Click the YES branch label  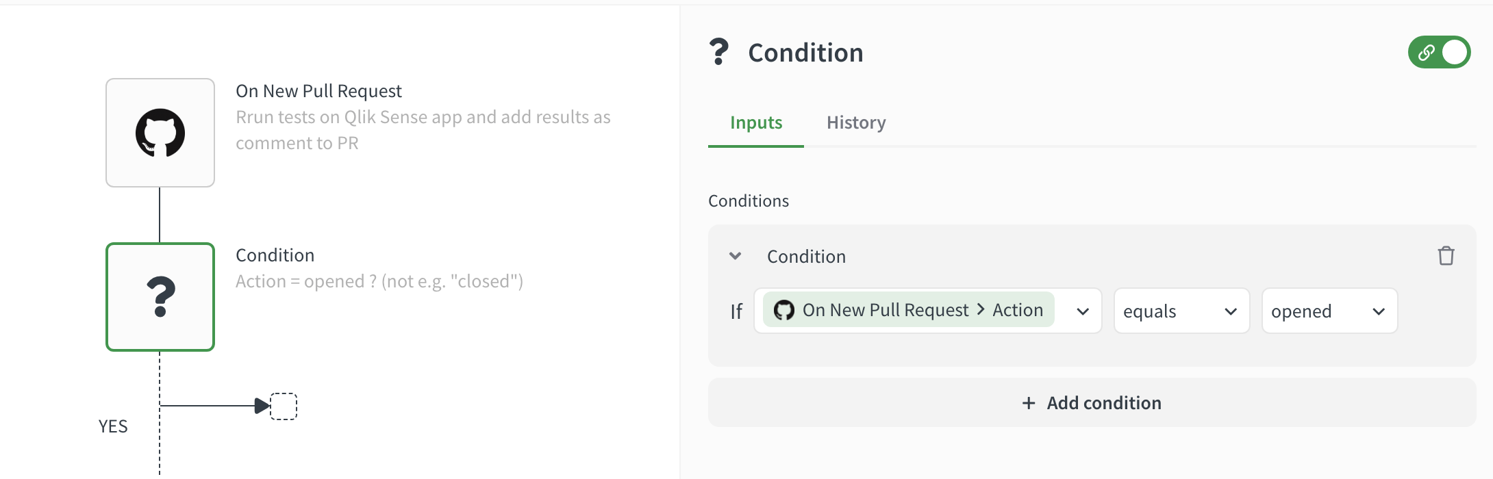click(x=113, y=426)
